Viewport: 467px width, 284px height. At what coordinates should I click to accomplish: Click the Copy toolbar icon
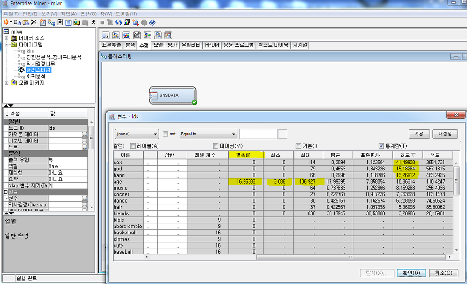pos(18,22)
